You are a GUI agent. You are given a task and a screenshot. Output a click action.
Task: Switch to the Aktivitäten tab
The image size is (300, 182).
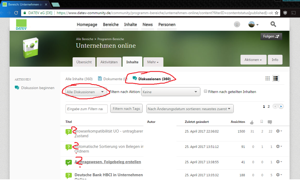(x=109, y=62)
